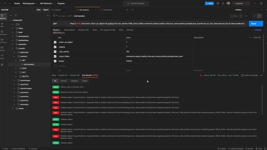Open the Workspaces menu
The width and height of the screenshot is (267, 150).
30,3
